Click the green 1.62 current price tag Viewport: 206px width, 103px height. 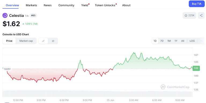196,68
